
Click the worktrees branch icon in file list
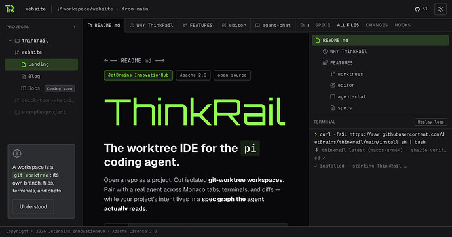tap(333, 74)
